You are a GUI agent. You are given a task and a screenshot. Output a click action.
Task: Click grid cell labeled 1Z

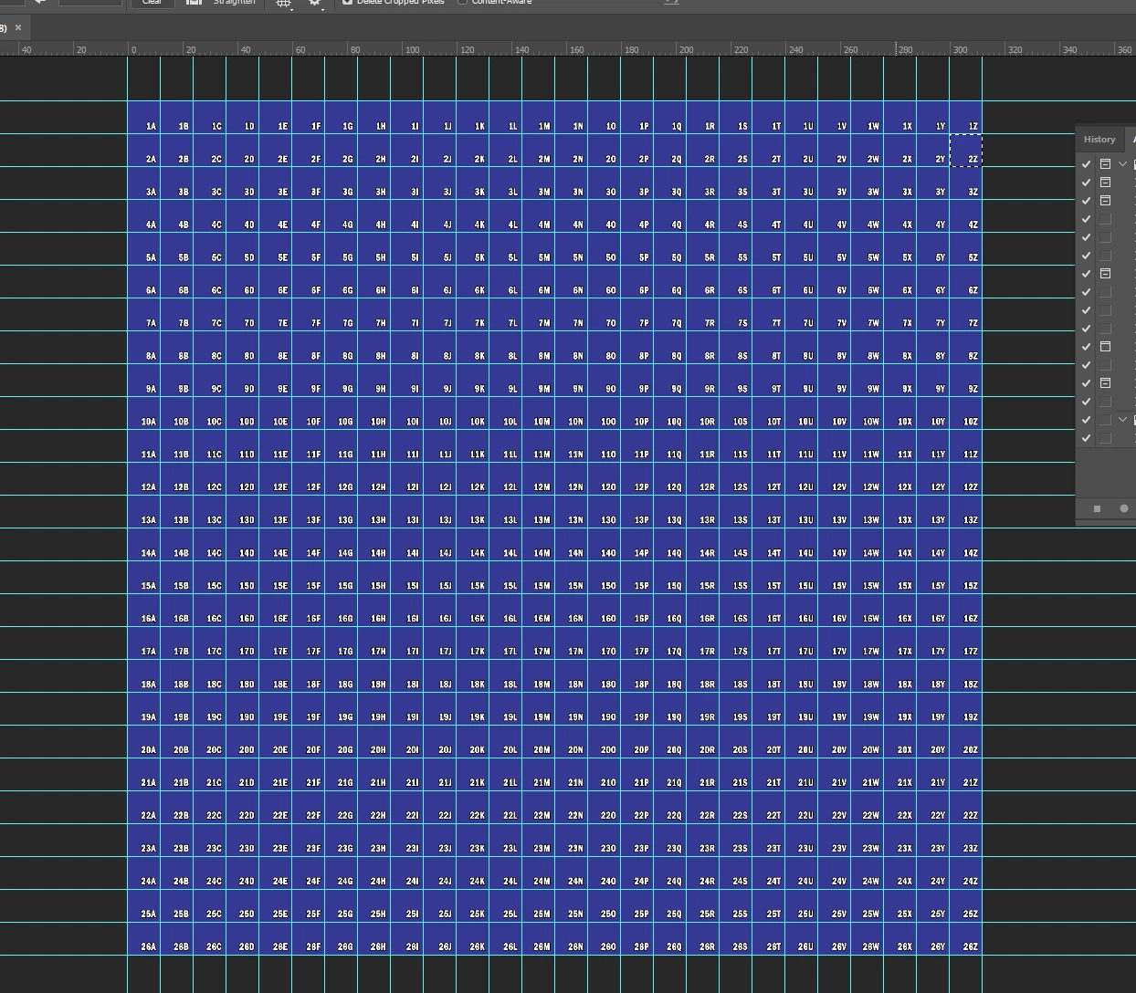[966, 117]
